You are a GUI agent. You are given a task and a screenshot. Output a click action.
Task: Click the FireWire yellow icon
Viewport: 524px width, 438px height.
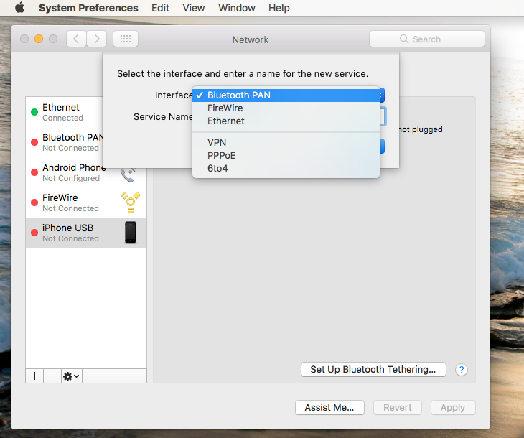point(131,202)
